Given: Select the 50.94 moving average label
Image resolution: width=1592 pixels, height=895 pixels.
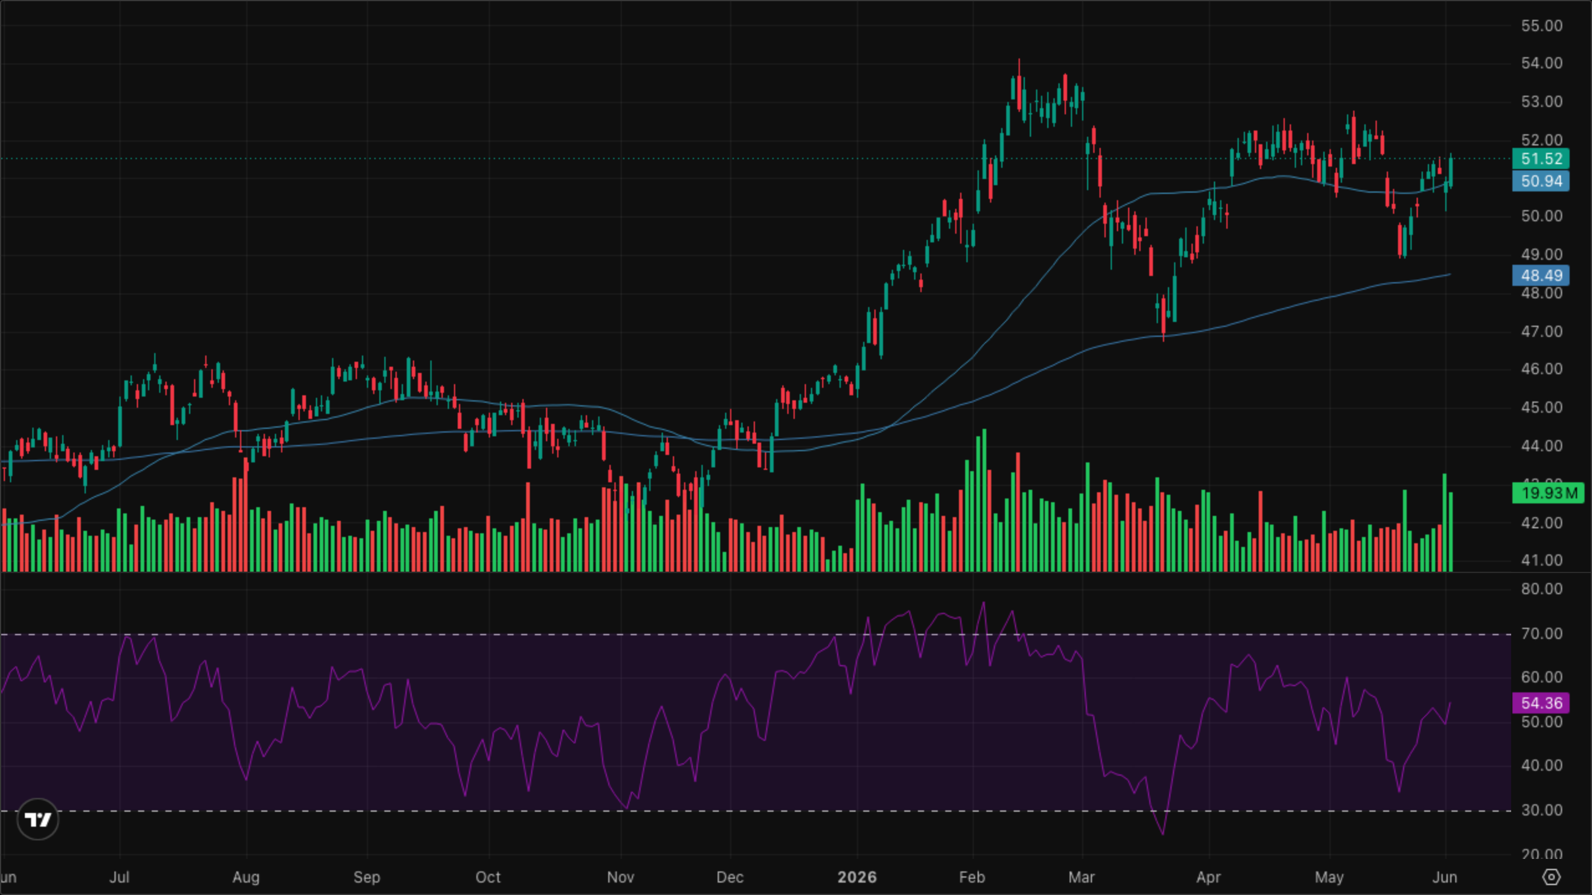Looking at the screenshot, I should [x=1541, y=181].
